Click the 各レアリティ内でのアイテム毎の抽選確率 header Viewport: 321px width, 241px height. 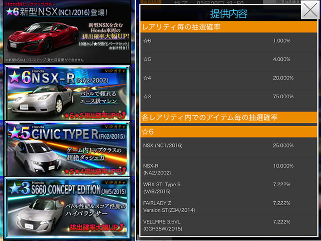coord(228,117)
